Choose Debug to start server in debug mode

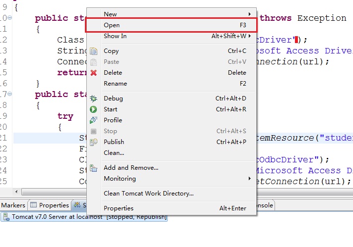(171, 99)
